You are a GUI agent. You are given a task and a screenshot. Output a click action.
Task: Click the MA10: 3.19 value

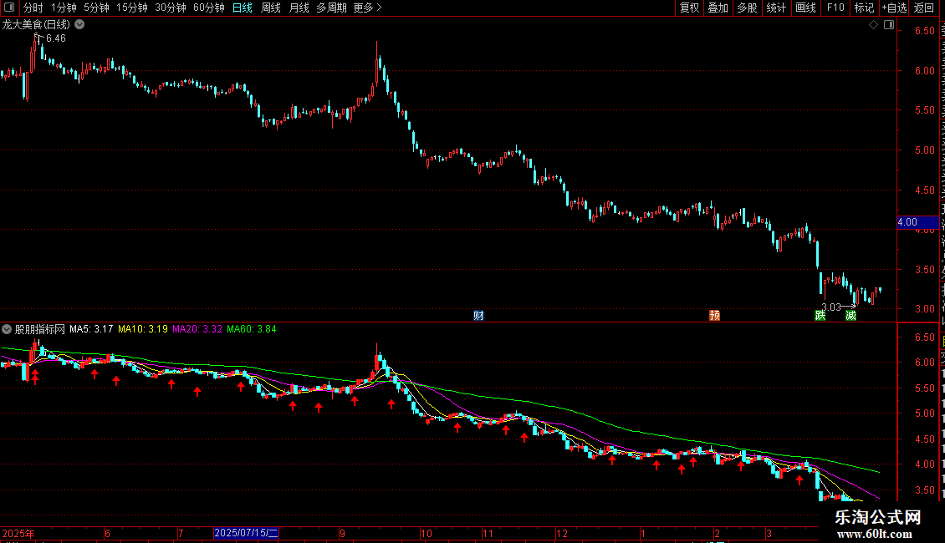(143, 329)
